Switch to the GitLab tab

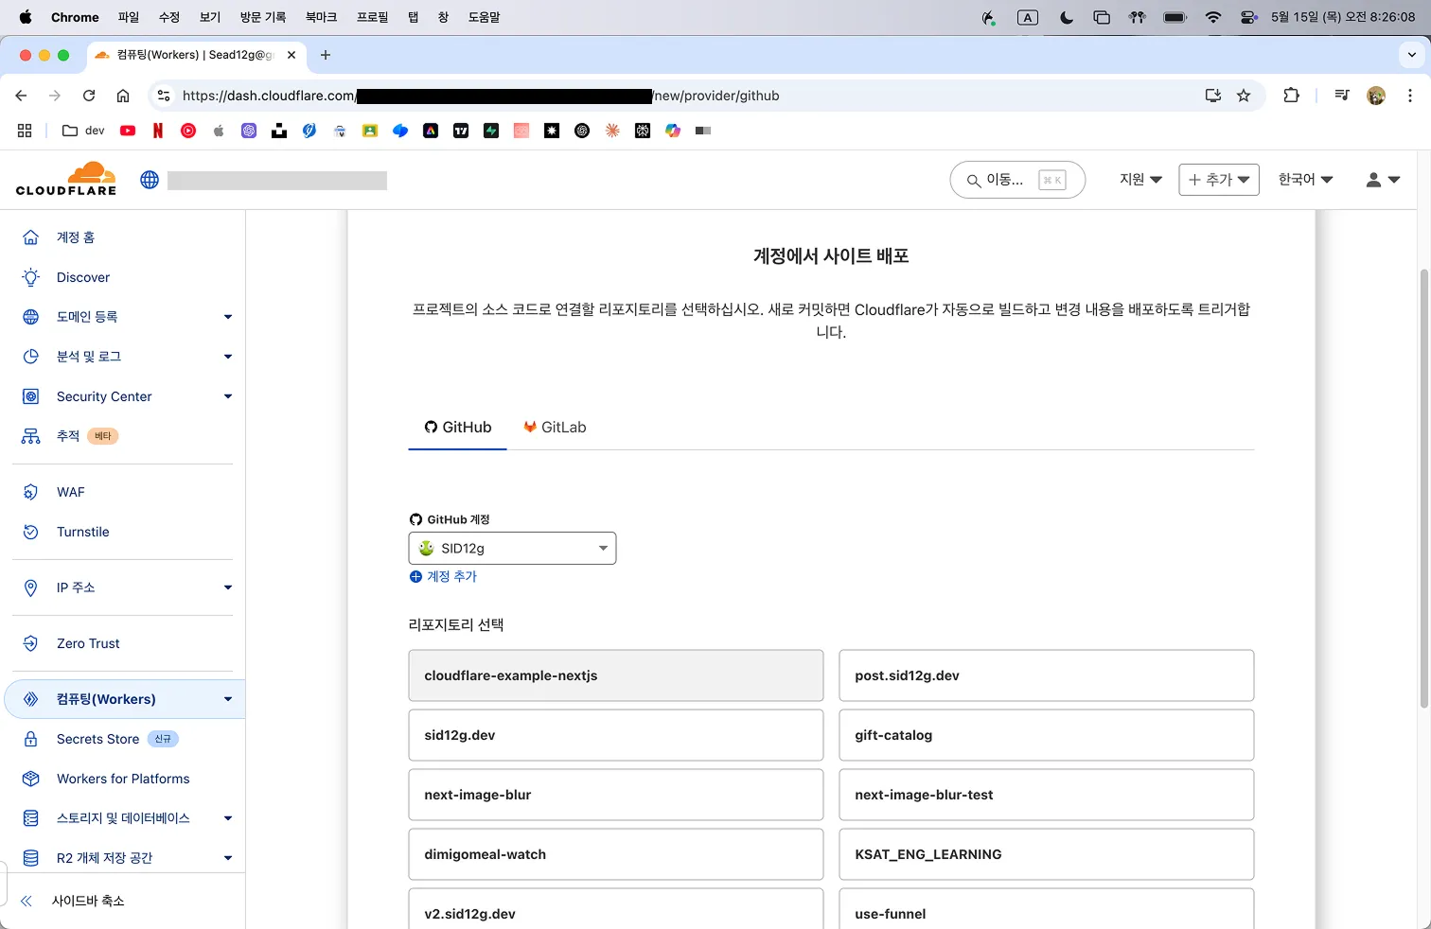[555, 428]
